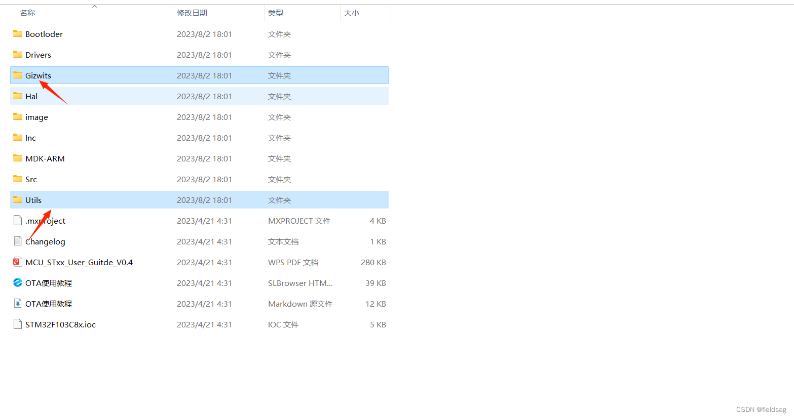The width and height of the screenshot is (794, 418).
Task: Select OTA使用教程 name in SLBrowser row
Action: pos(49,283)
